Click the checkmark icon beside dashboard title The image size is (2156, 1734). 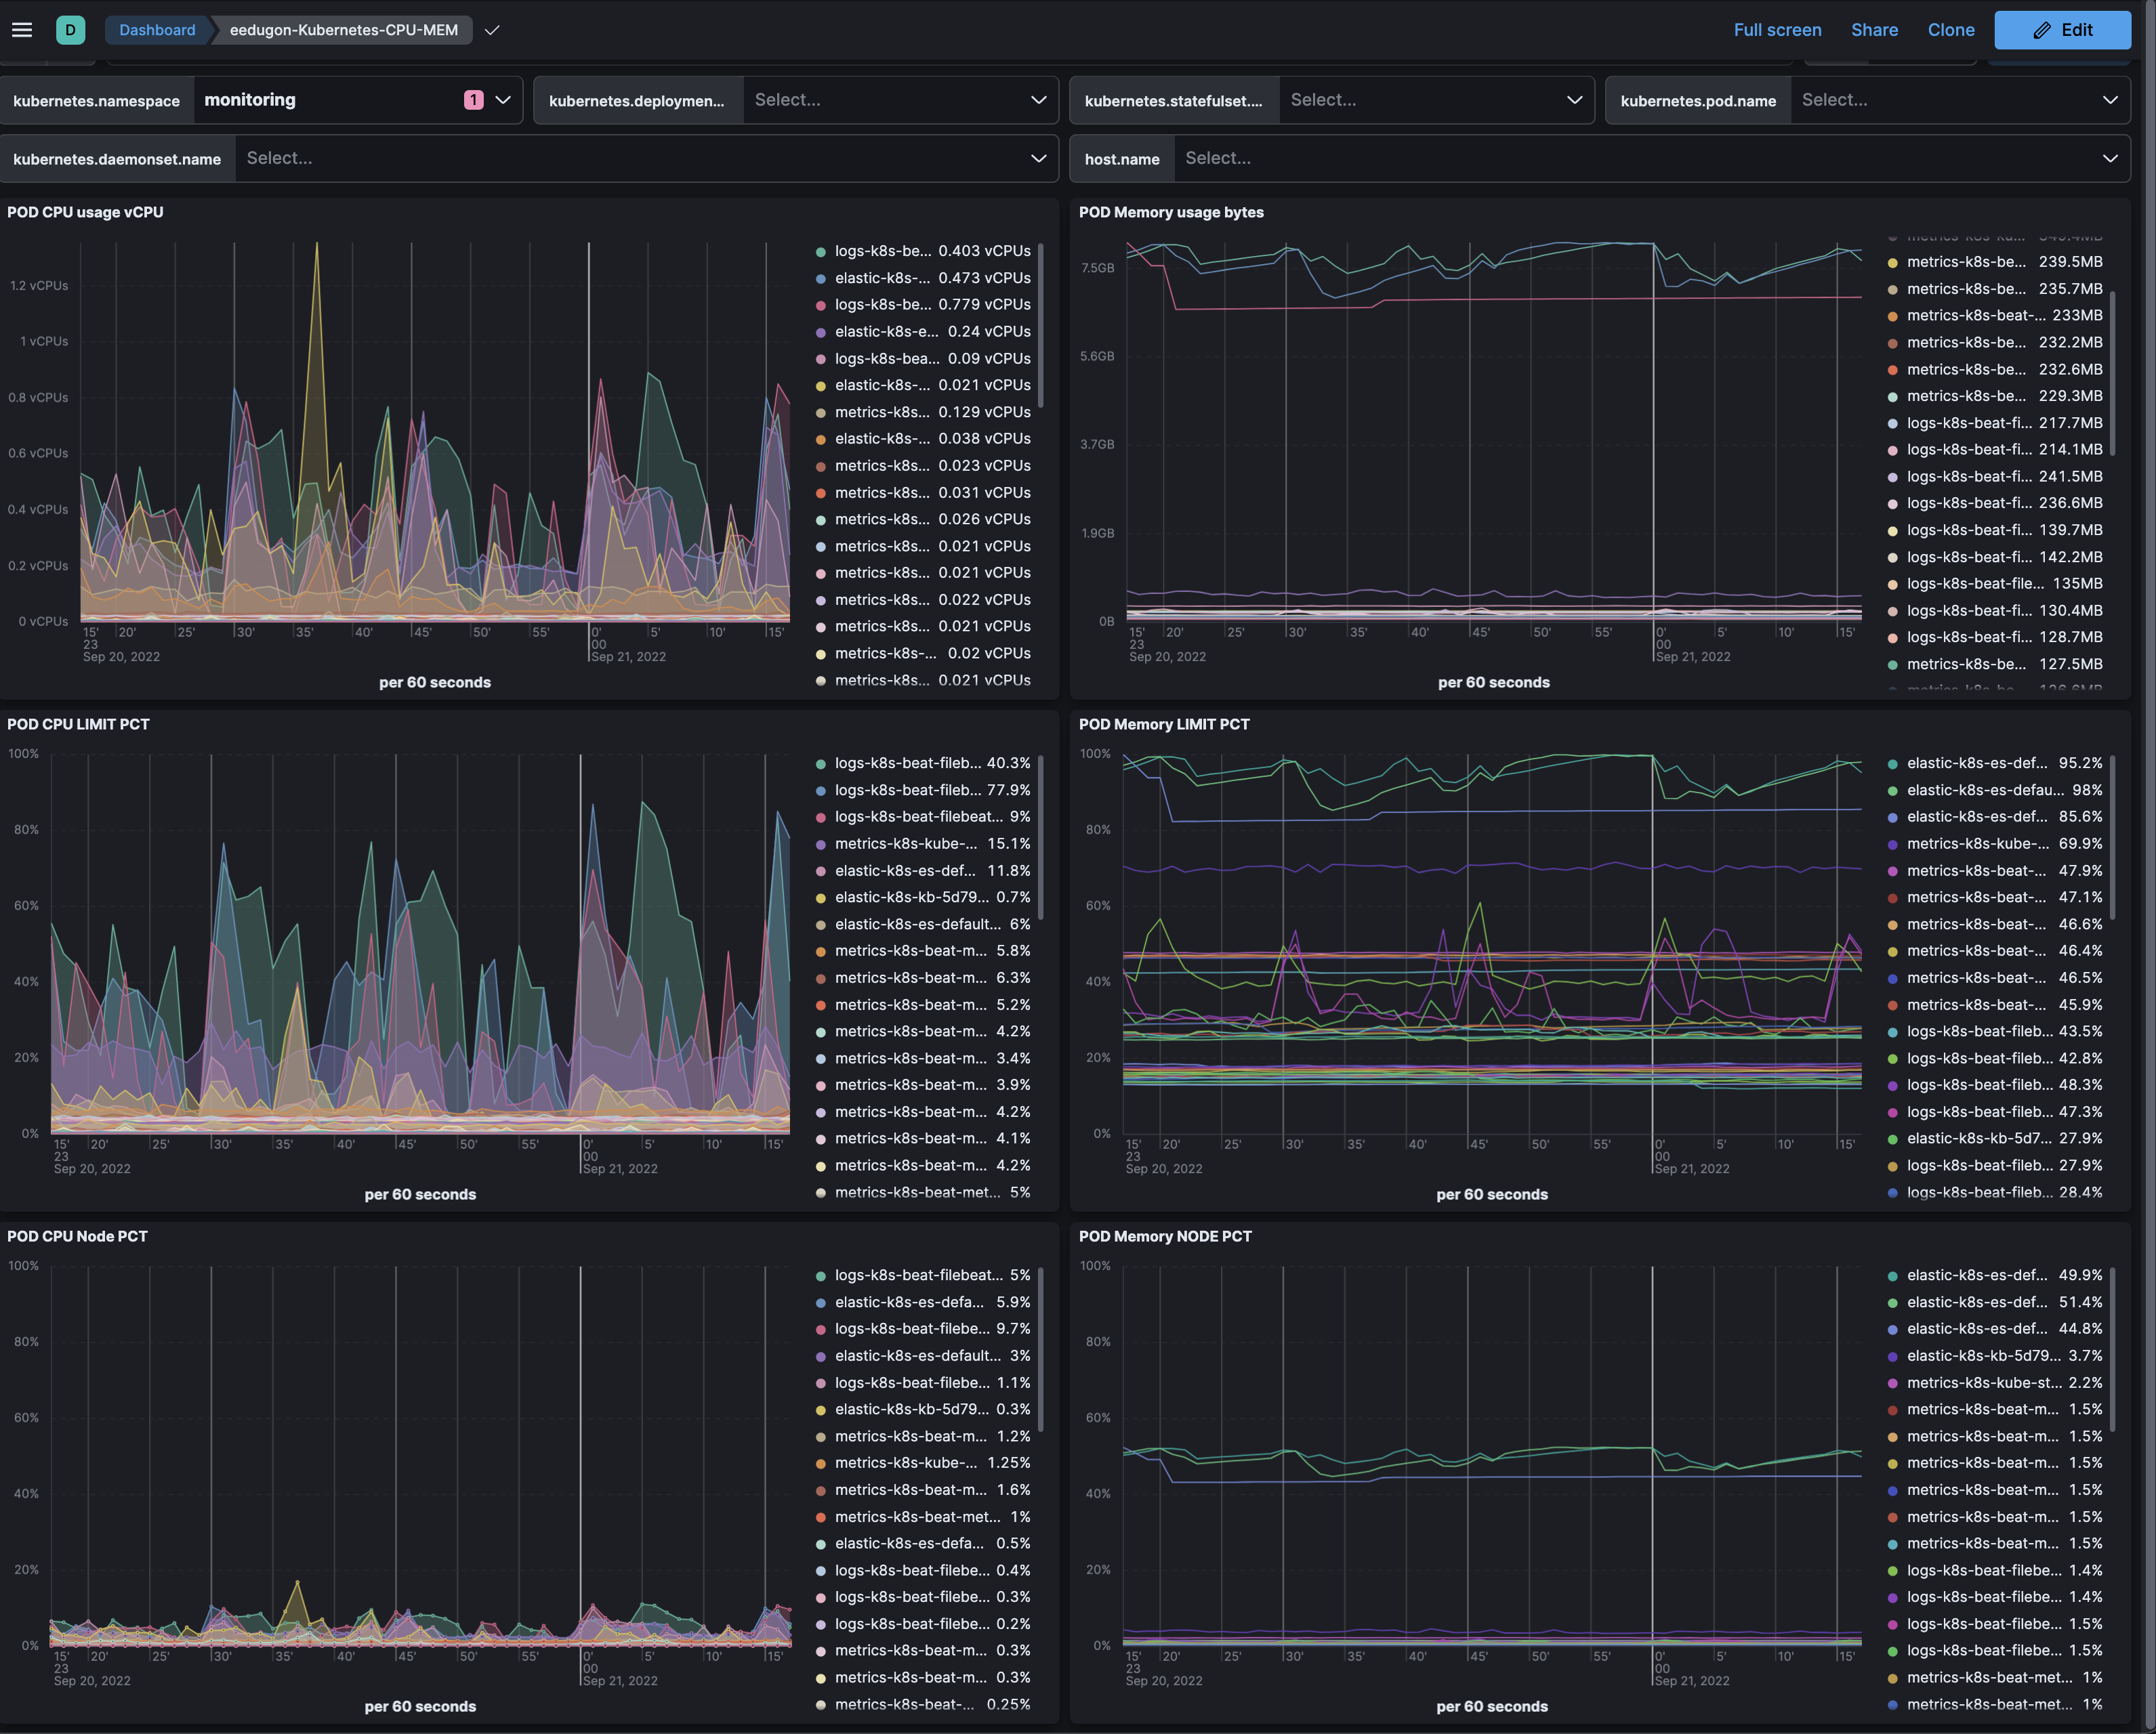[491, 30]
